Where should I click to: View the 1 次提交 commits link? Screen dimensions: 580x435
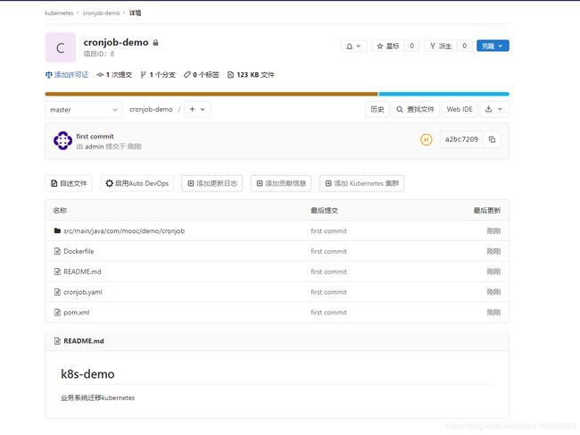[x=114, y=75]
